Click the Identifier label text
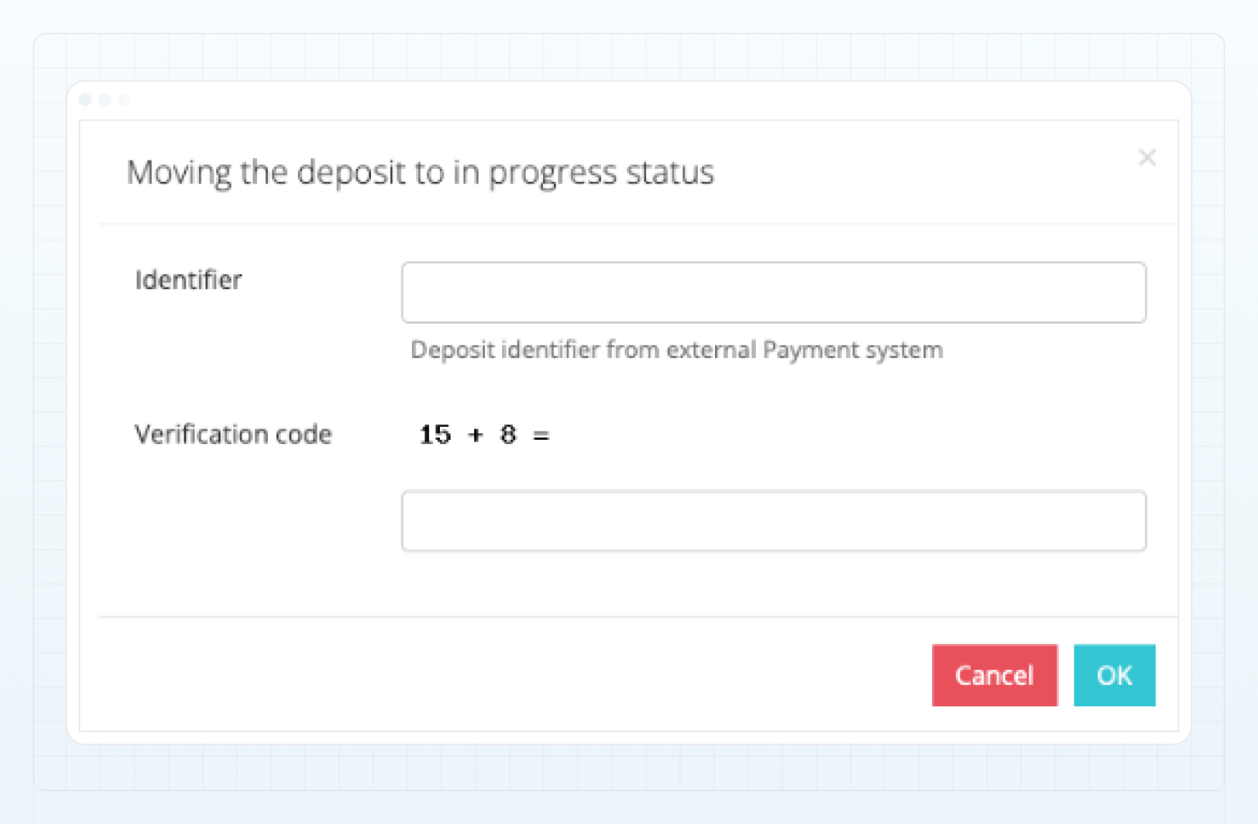Screen dimensions: 1258x824 (x=188, y=280)
